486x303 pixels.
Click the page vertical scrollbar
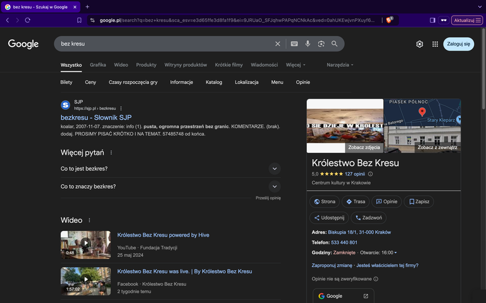tap(483, 68)
